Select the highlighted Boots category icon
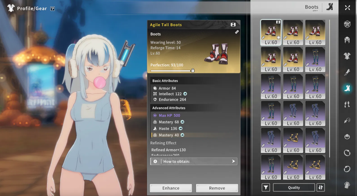This screenshot has height=196, width=357. point(347,88)
